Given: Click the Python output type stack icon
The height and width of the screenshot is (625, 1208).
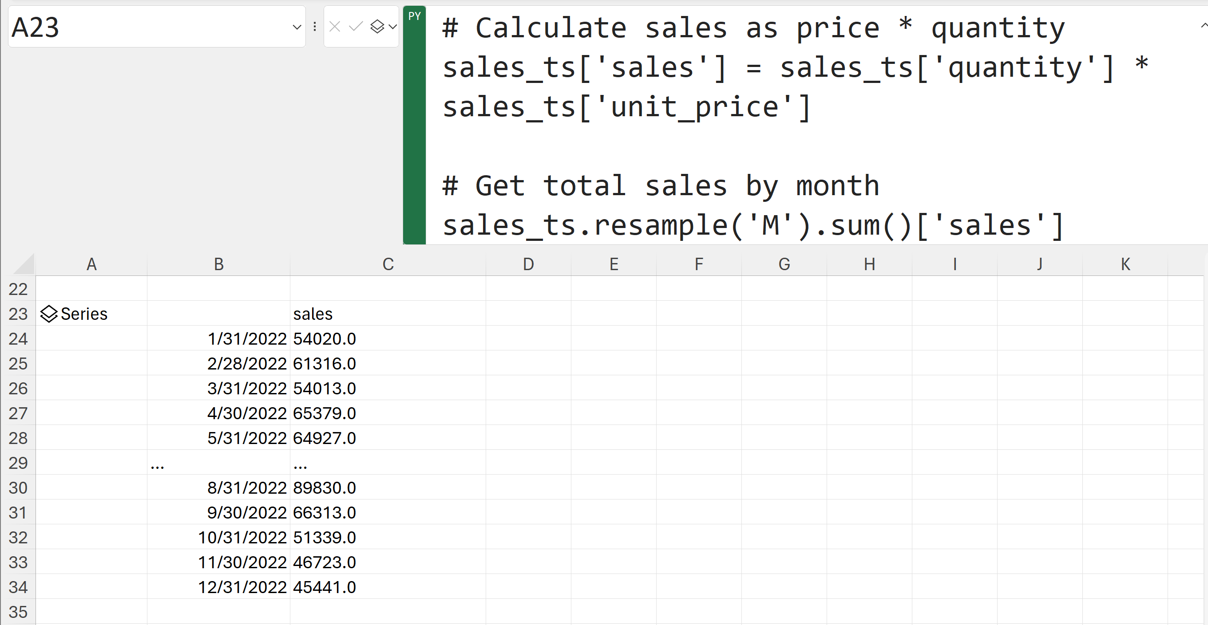Looking at the screenshot, I should [x=377, y=27].
